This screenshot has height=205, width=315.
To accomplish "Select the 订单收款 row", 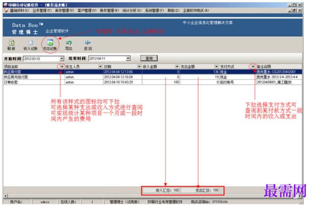I will point(153,82).
